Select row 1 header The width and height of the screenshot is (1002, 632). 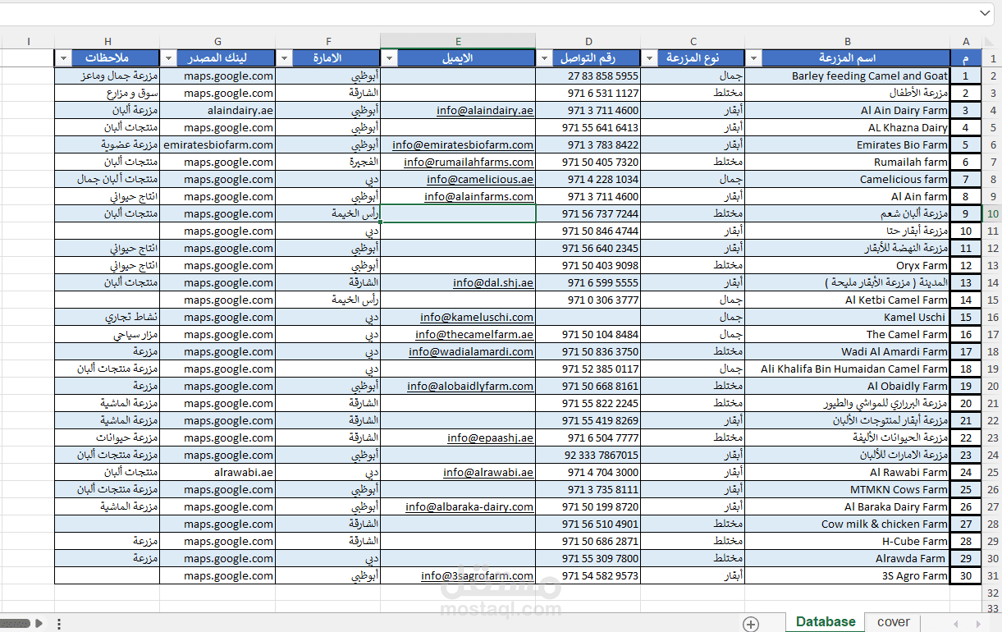tap(992, 58)
